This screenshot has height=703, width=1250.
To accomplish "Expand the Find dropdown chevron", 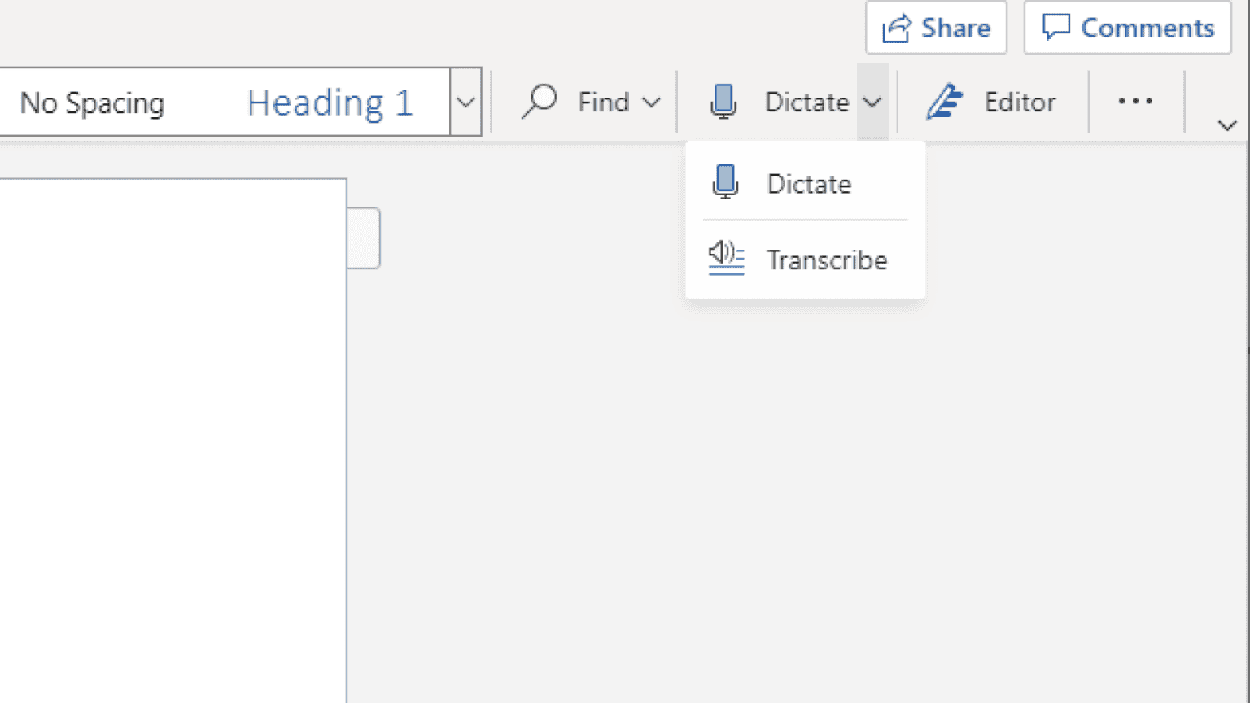I will tap(652, 102).
